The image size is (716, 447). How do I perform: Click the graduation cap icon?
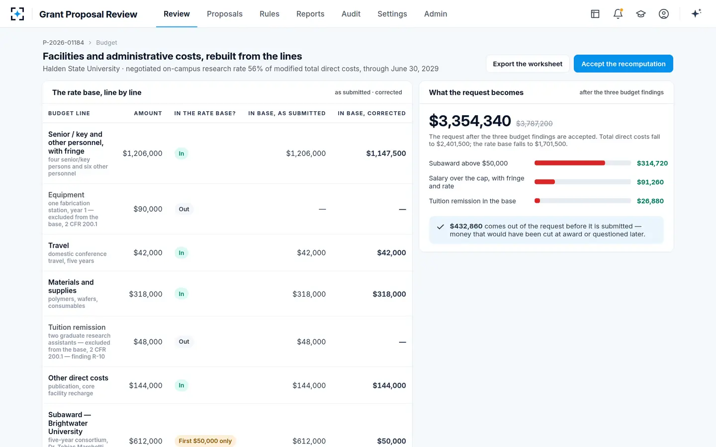point(641,14)
